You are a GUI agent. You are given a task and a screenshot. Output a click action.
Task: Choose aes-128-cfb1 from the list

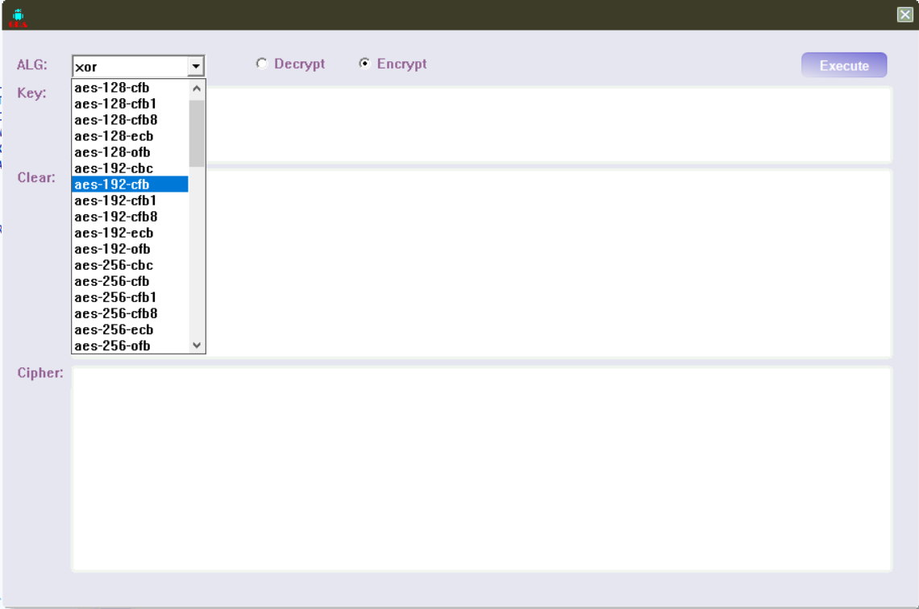click(130, 104)
